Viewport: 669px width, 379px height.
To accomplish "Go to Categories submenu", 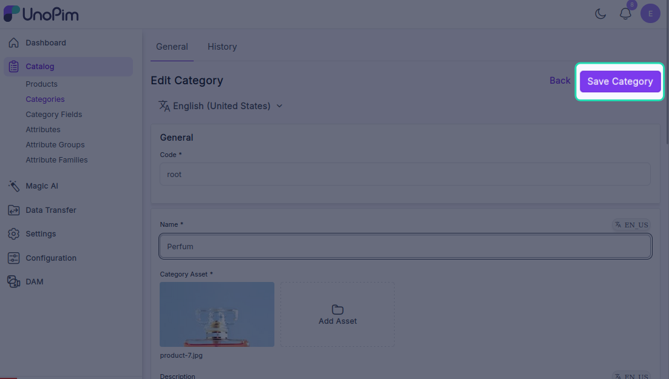I will click(45, 99).
